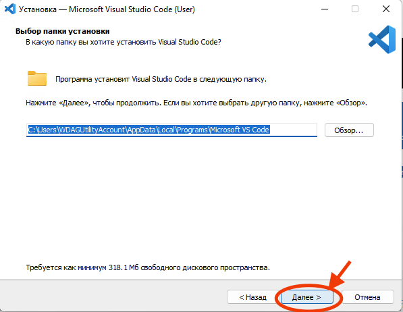Cancel setup with the Отмена button
Image resolution: width=403 pixels, height=312 pixels.
point(367,297)
